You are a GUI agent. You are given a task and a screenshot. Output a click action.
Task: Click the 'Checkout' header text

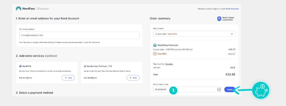pos(43,9)
